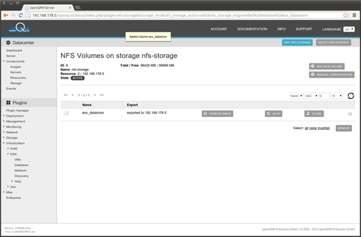
Task: Open VMs under ESX
Action: tap(18, 160)
